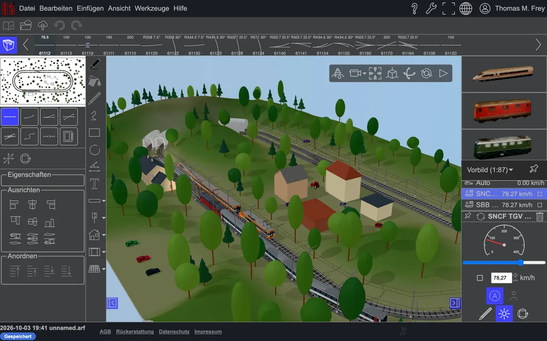
Task: Open settings via the wrench icon
Action: pyautogui.click(x=431, y=9)
